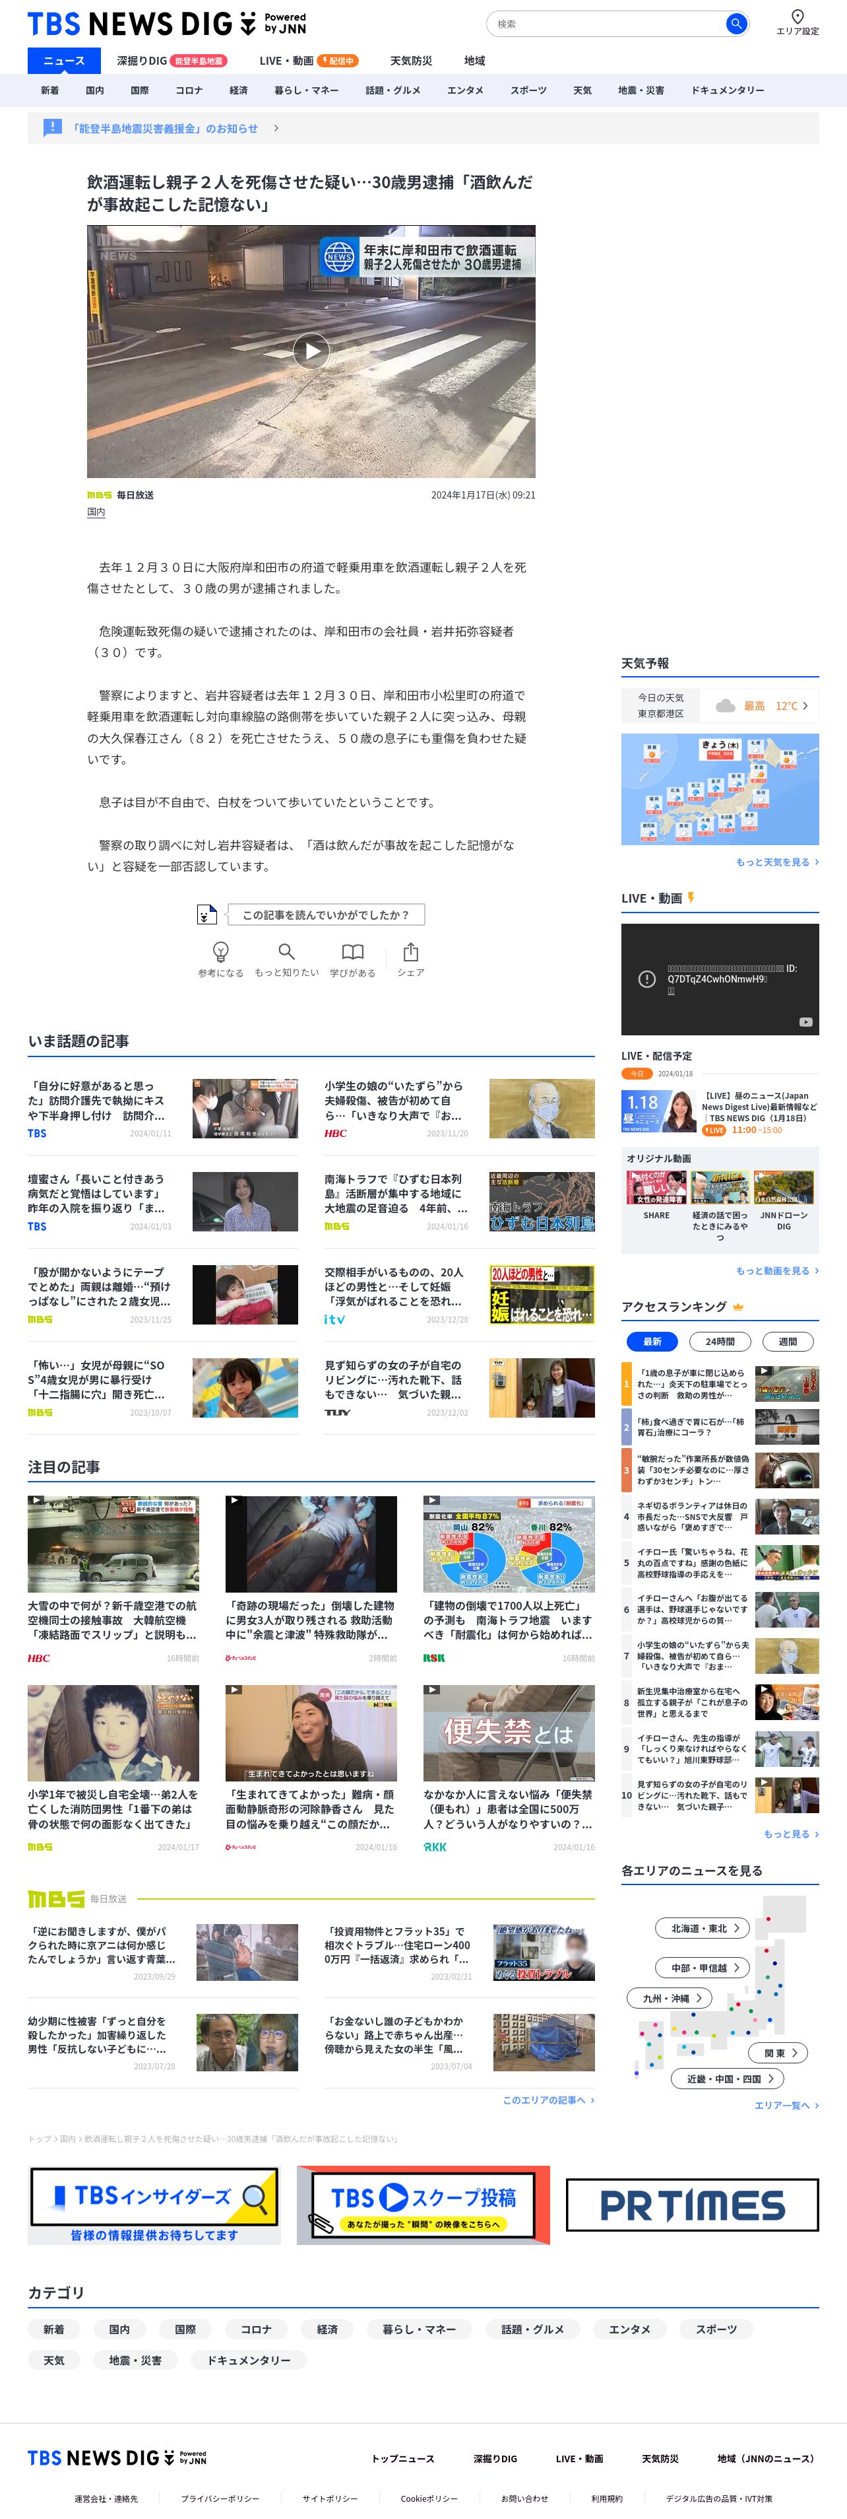Open 南海トラフ ひずむ日本列島 article thumbnail

pyautogui.click(x=541, y=1202)
